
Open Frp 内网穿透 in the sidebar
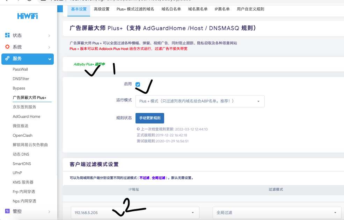24,192
